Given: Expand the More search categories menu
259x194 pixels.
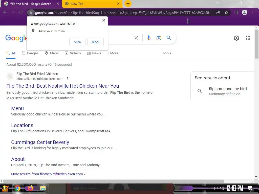Looking at the screenshot, I should (113, 53).
